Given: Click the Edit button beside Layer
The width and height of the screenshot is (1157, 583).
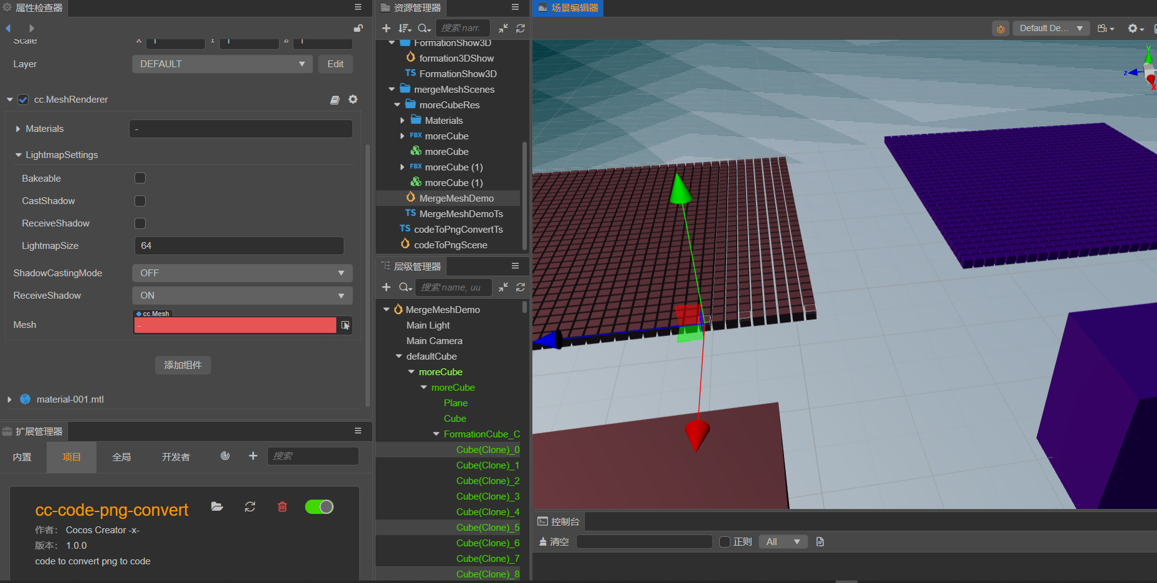Looking at the screenshot, I should point(336,64).
